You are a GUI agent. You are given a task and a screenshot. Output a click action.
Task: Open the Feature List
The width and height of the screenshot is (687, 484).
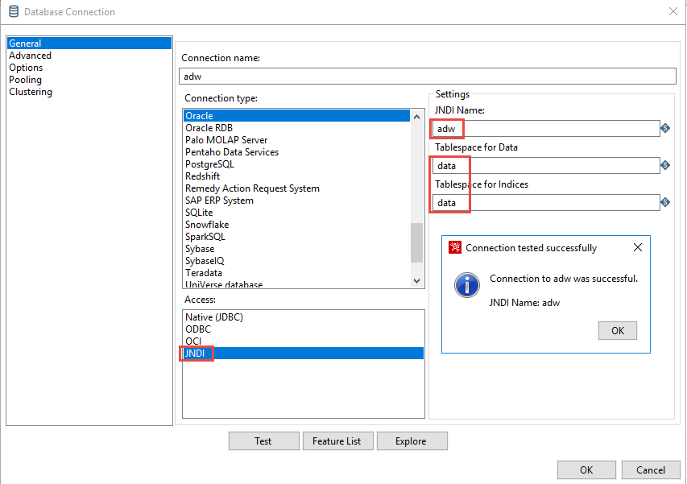click(337, 441)
